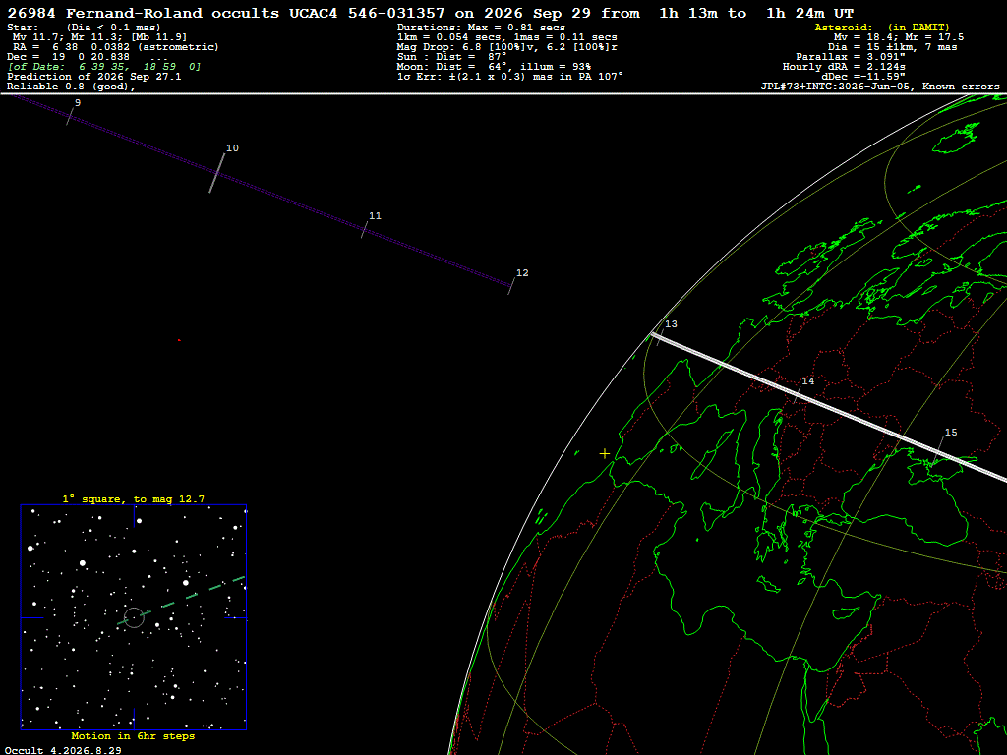Click the green [of Date] coordinates line
Screen dimensions: 1007x755
104,67
